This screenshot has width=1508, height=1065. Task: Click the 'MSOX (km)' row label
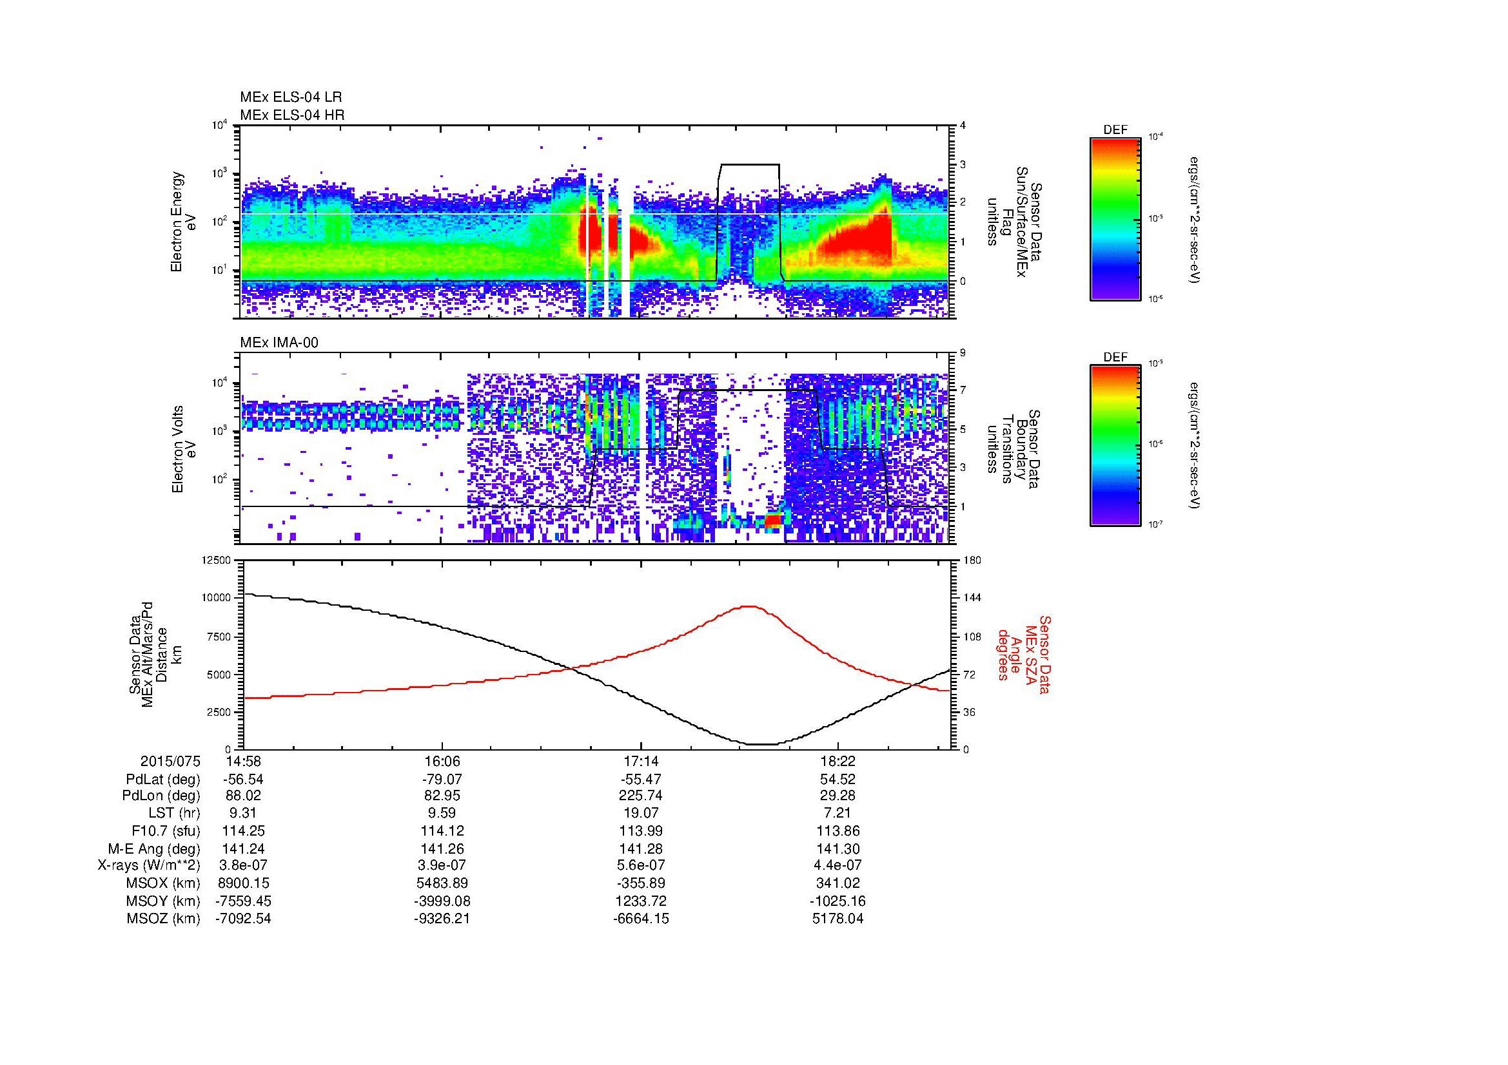pyautogui.click(x=163, y=883)
